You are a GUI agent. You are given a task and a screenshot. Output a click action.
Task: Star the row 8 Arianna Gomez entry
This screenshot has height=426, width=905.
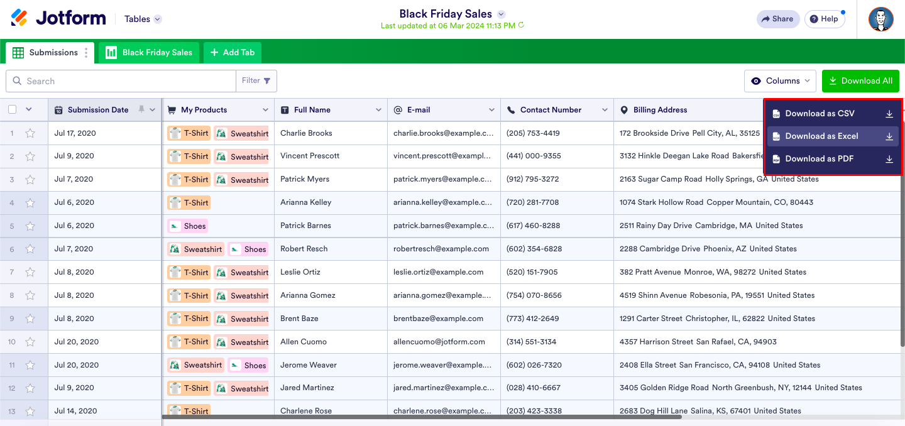point(30,296)
